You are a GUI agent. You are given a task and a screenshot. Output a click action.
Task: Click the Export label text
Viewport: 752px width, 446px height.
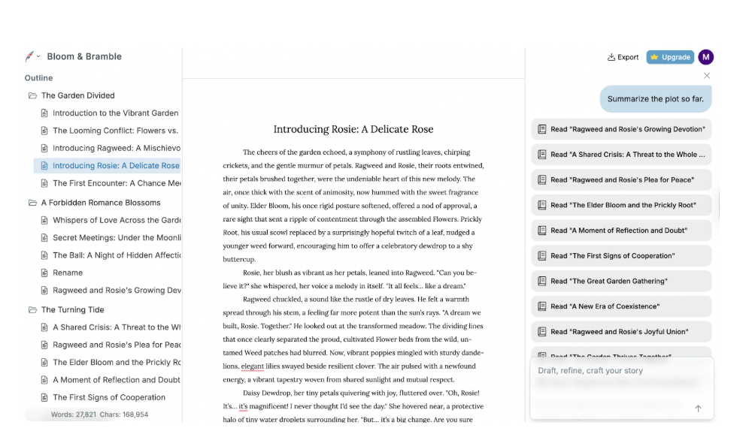628,57
